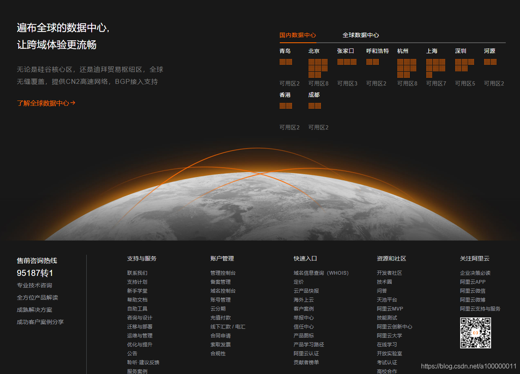Open the 新手学堂 footer link
This screenshot has height=374, width=520.
click(137, 291)
